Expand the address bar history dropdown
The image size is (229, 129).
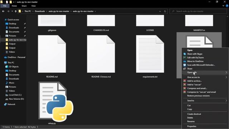[160, 11]
